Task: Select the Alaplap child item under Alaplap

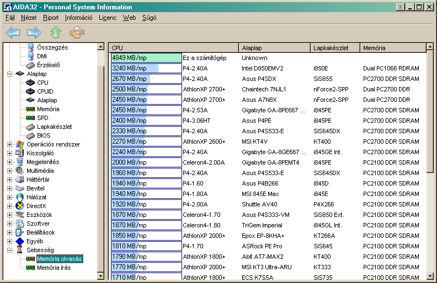Action: tap(47, 100)
